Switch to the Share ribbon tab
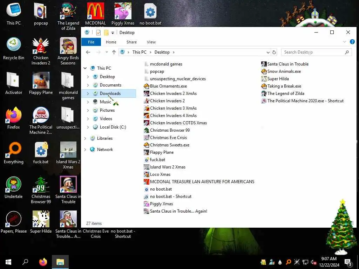Image resolution: width=359 pixels, height=269 pixels. (x=132, y=42)
